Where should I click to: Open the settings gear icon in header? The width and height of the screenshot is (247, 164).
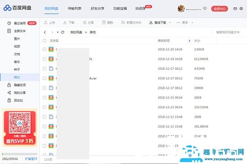coord(241,9)
